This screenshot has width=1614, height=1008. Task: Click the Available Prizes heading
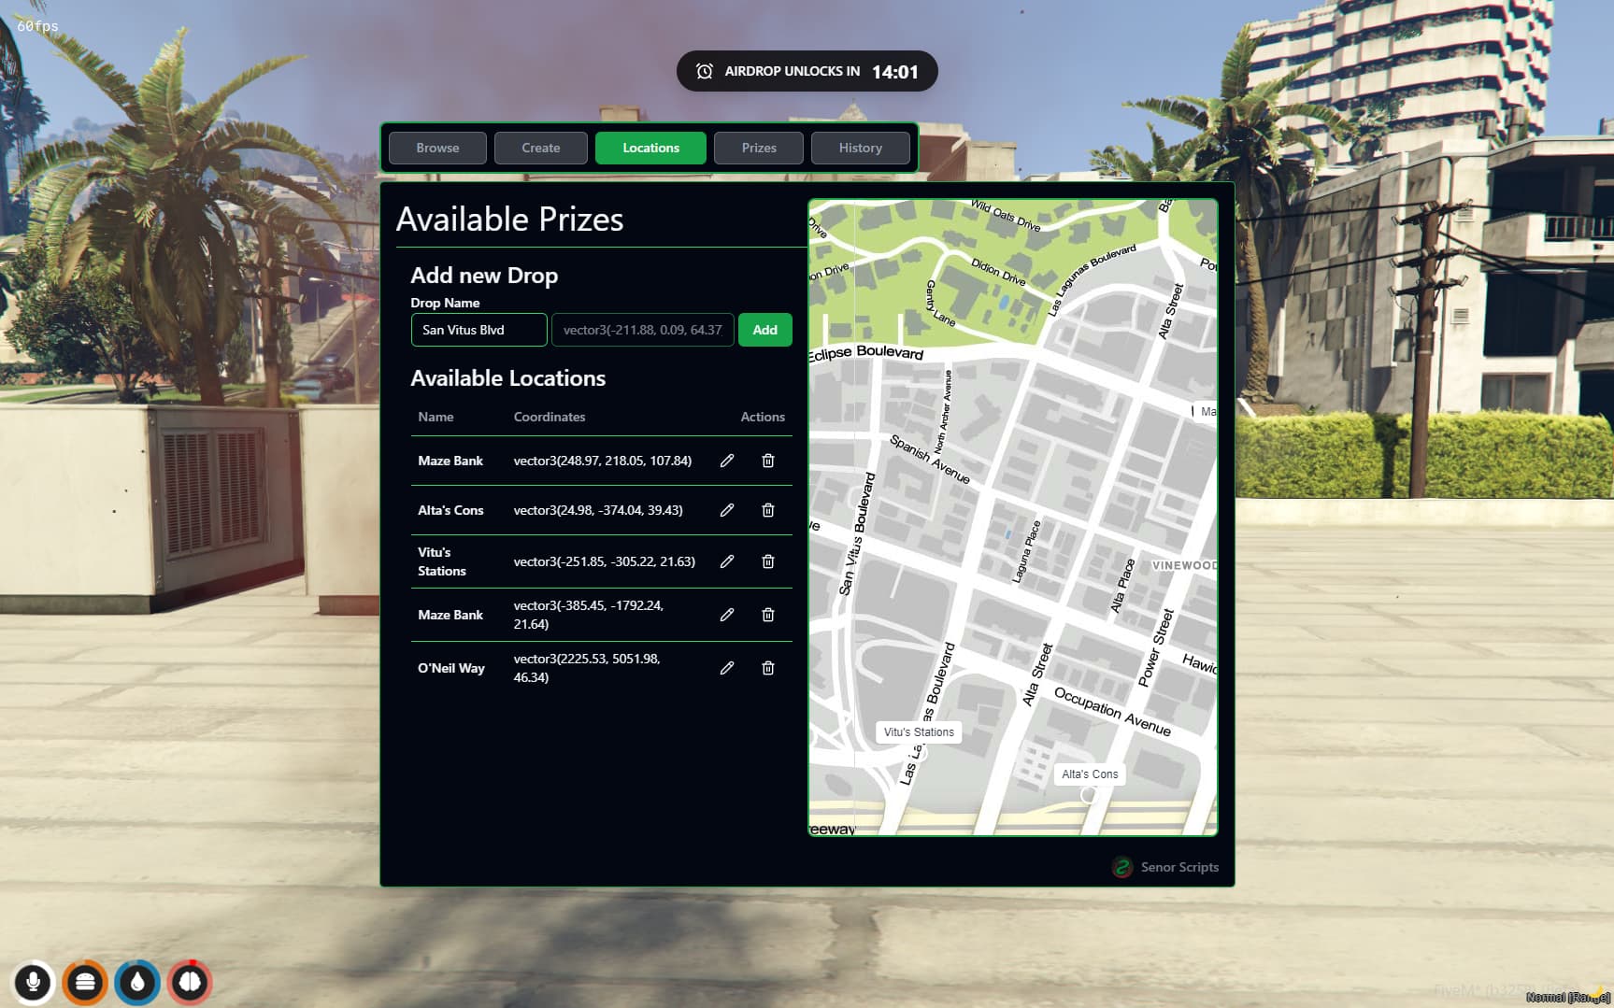tap(509, 219)
